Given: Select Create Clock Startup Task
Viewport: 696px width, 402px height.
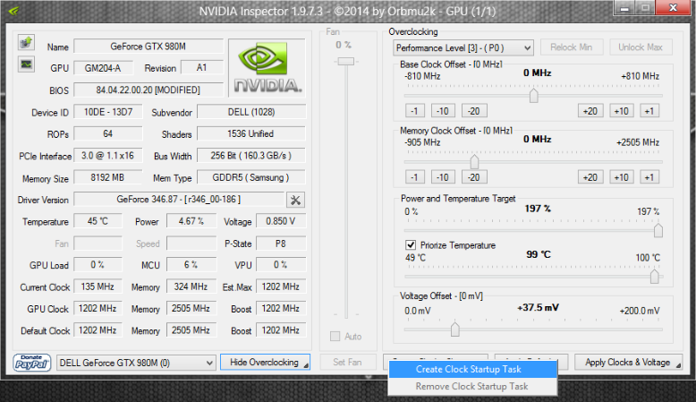Looking at the screenshot, I should pyautogui.click(x=472, y=369).
